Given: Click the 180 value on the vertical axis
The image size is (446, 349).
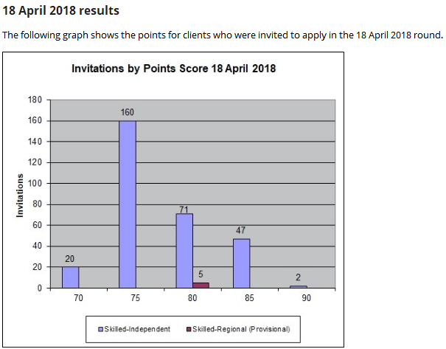Looking at the screenshot, I should [x=35, y=99].
